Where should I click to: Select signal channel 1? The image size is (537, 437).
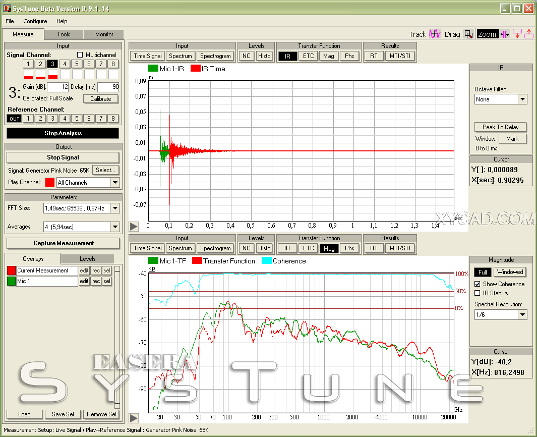click(28, 64)
